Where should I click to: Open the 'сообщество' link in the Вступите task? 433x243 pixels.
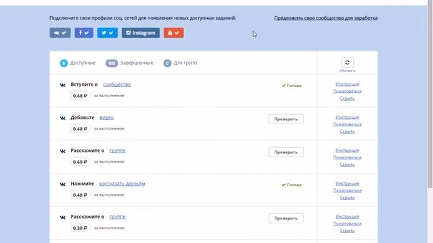(117, 84)
